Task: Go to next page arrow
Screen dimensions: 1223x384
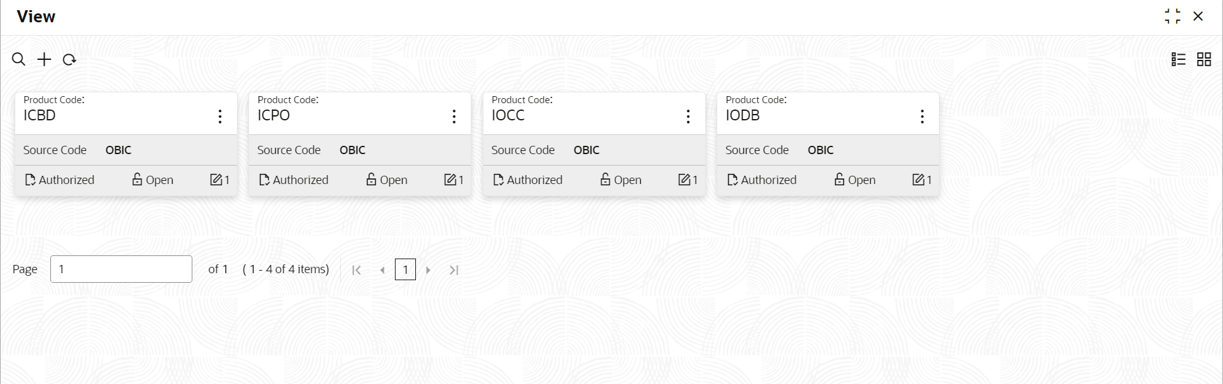Action: pyautogui.click(x=428, y=270)
